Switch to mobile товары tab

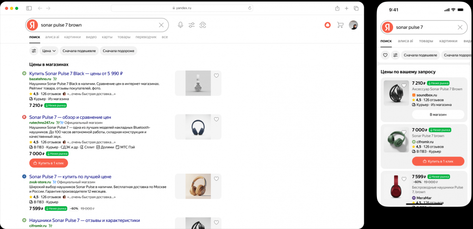click(426, 41)
